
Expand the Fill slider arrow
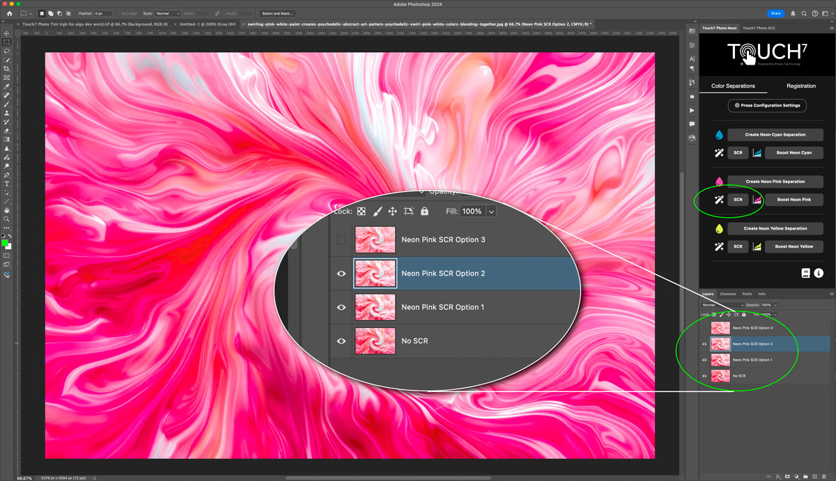pyautogui.click(x=775, y=315)
